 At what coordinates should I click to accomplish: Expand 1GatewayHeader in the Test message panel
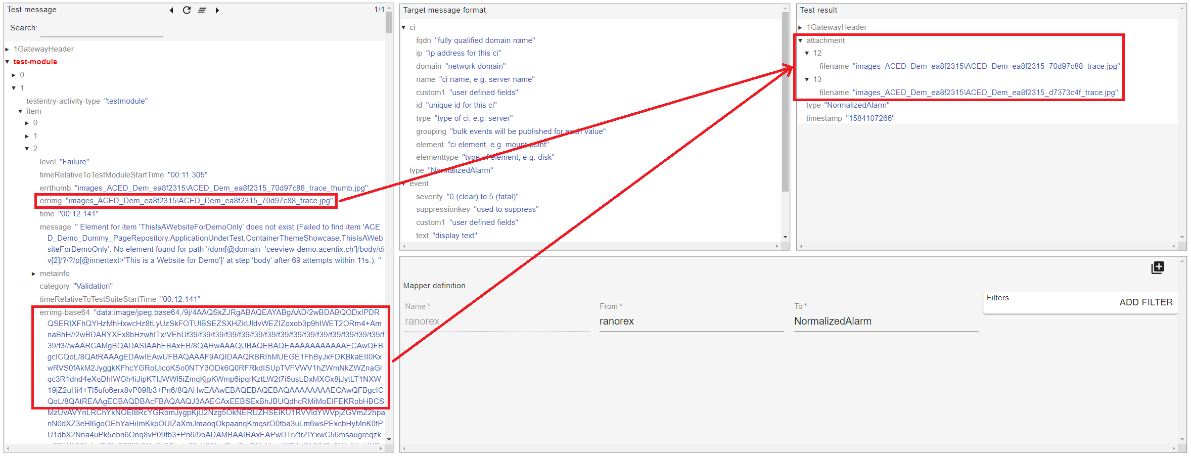point(8,50)
